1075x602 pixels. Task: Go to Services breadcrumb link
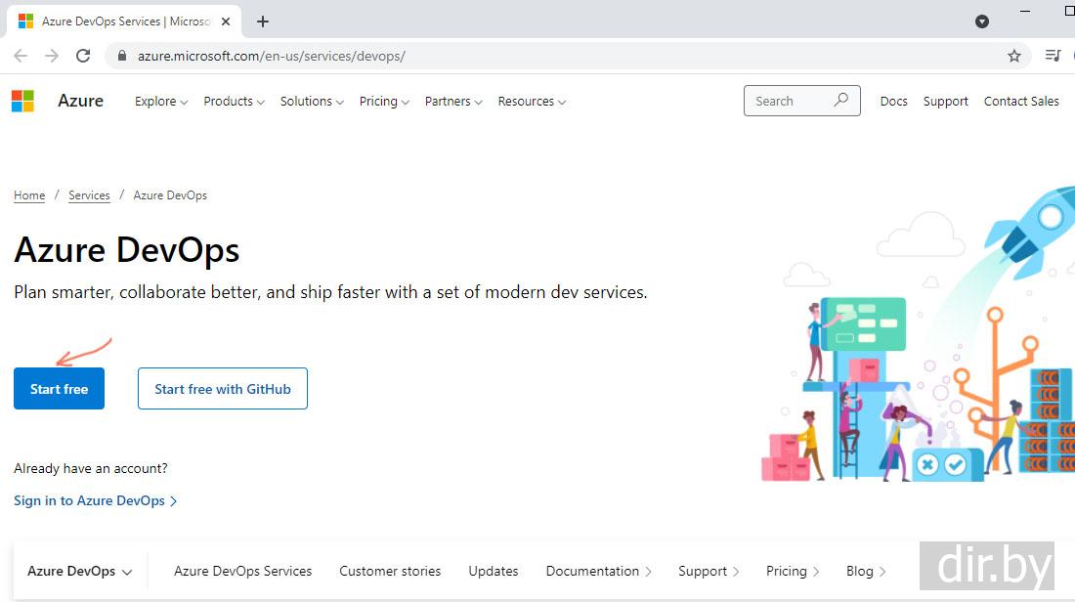coord(89,195)
